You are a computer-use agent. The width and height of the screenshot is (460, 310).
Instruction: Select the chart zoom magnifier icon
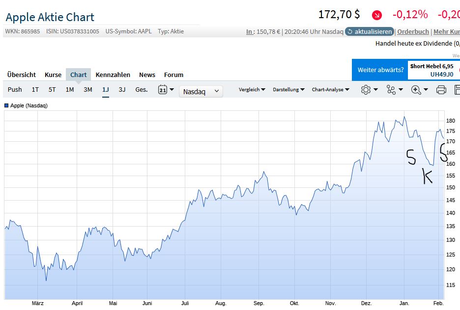click(x=415, y=90)
